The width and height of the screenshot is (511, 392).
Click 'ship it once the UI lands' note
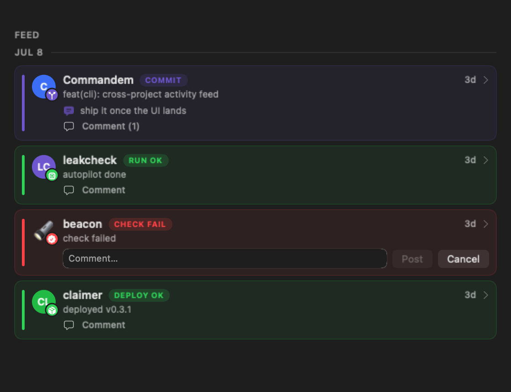point(133,111)
